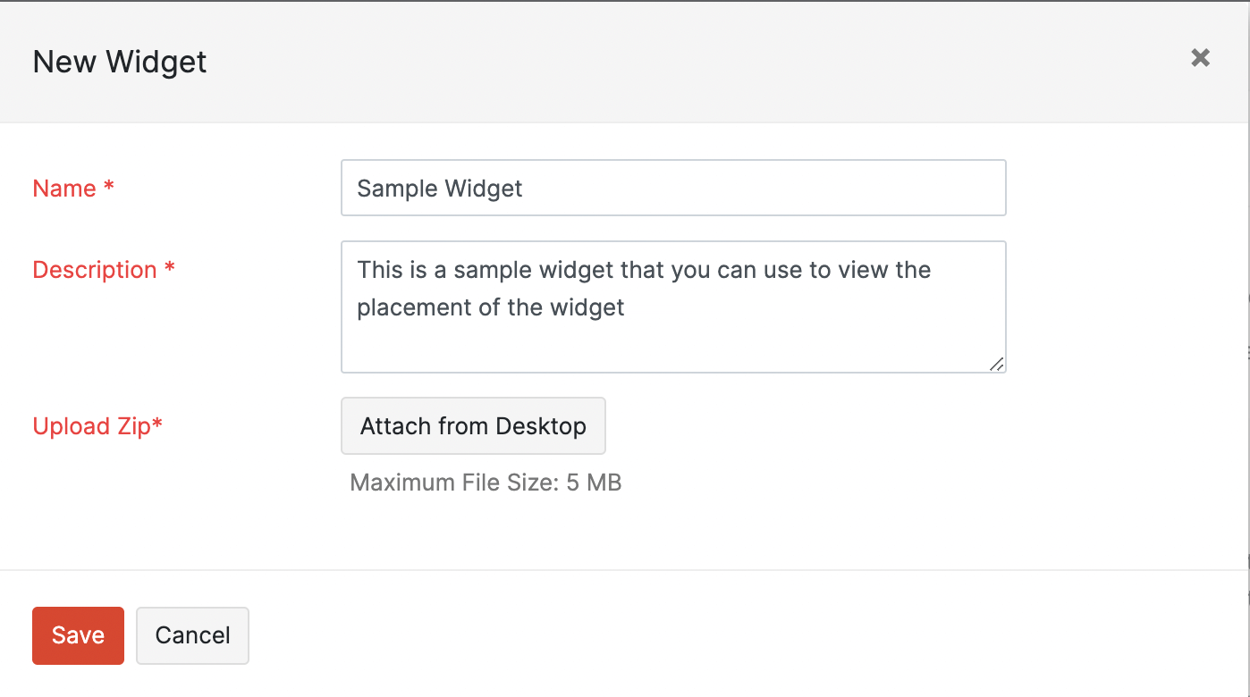Click the Upload Zip label

(x=91, y=426)
